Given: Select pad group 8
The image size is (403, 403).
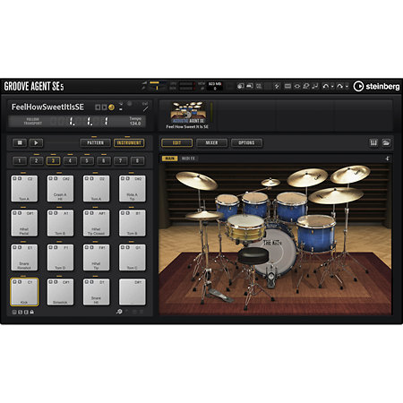Looking at the screenshot, I should pyautogui.click(x=137, y=161).
